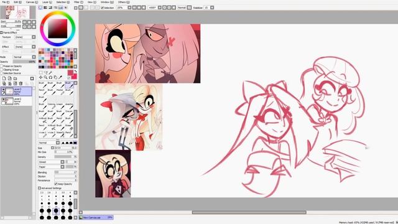The width and height of the screenshot is (398, 224).
Task: Click the New Canvas file tab
Action: coord(96,218)
